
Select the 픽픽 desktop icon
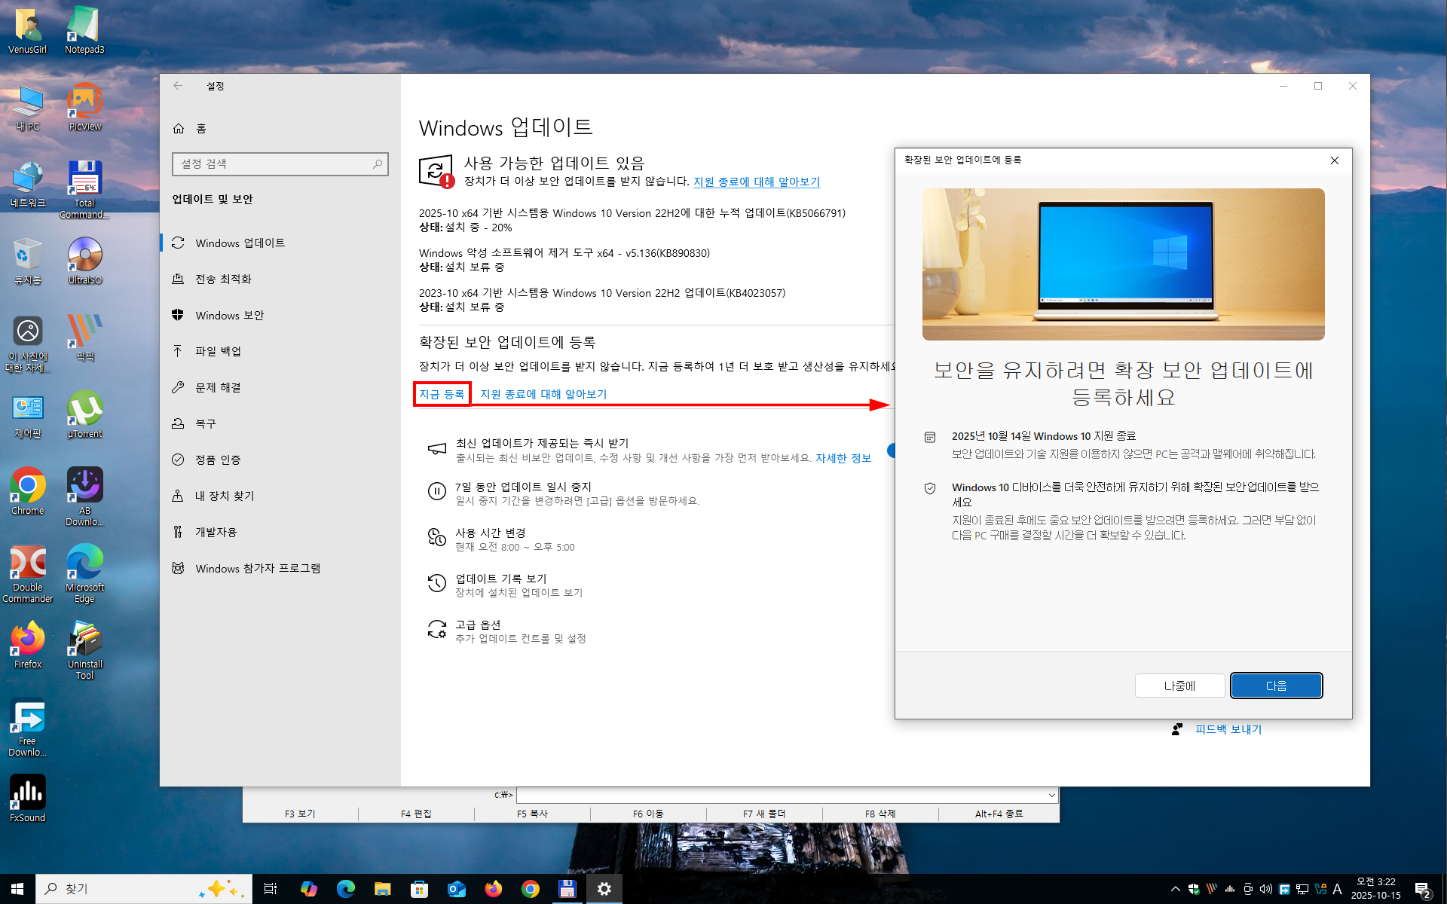84,338
